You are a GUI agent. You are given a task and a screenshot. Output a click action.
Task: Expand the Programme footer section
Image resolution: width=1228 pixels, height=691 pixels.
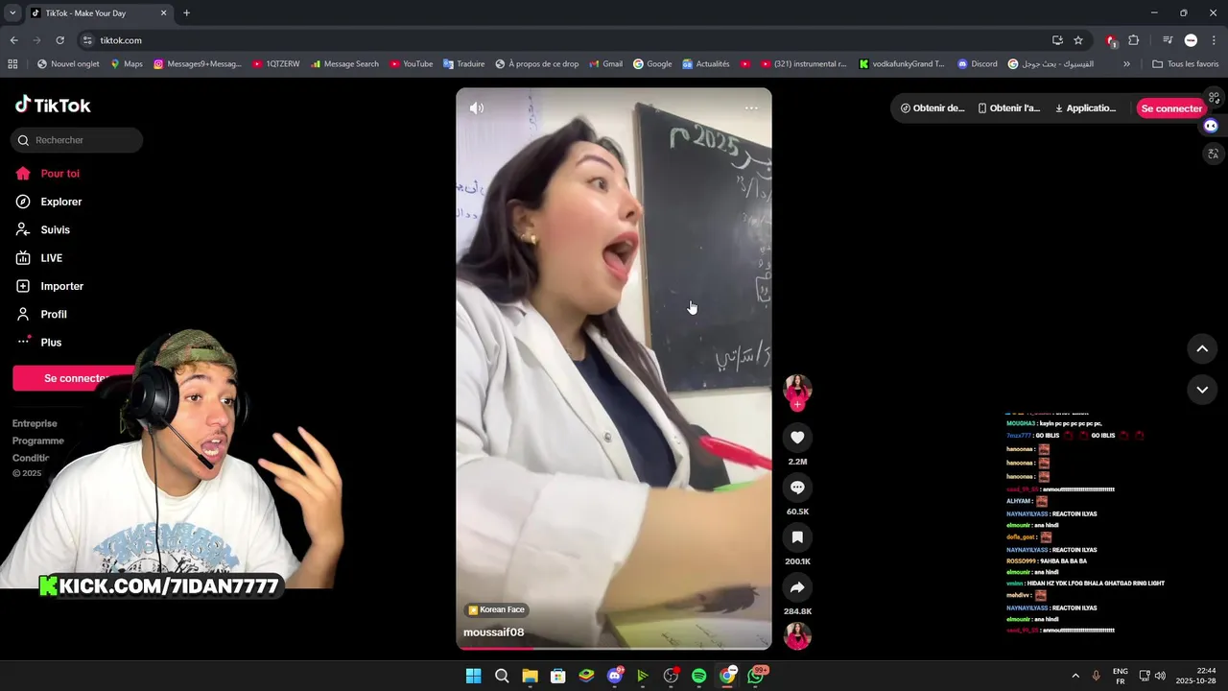coord(38,441)
